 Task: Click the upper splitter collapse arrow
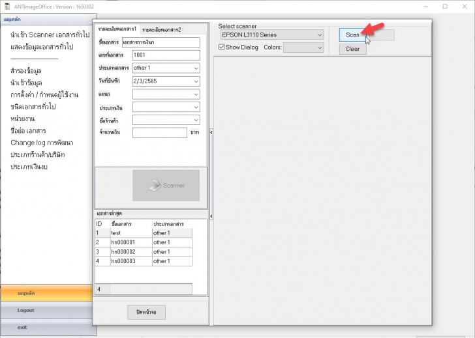[211, 132]
